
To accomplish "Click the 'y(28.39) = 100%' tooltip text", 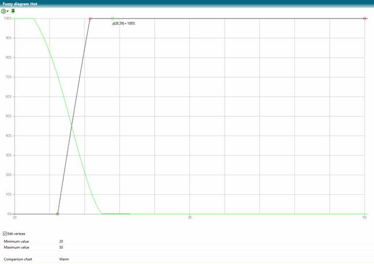I will [x=124, y=24].
